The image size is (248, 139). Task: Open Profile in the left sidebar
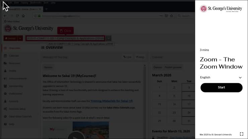click(x=12, y=71)
